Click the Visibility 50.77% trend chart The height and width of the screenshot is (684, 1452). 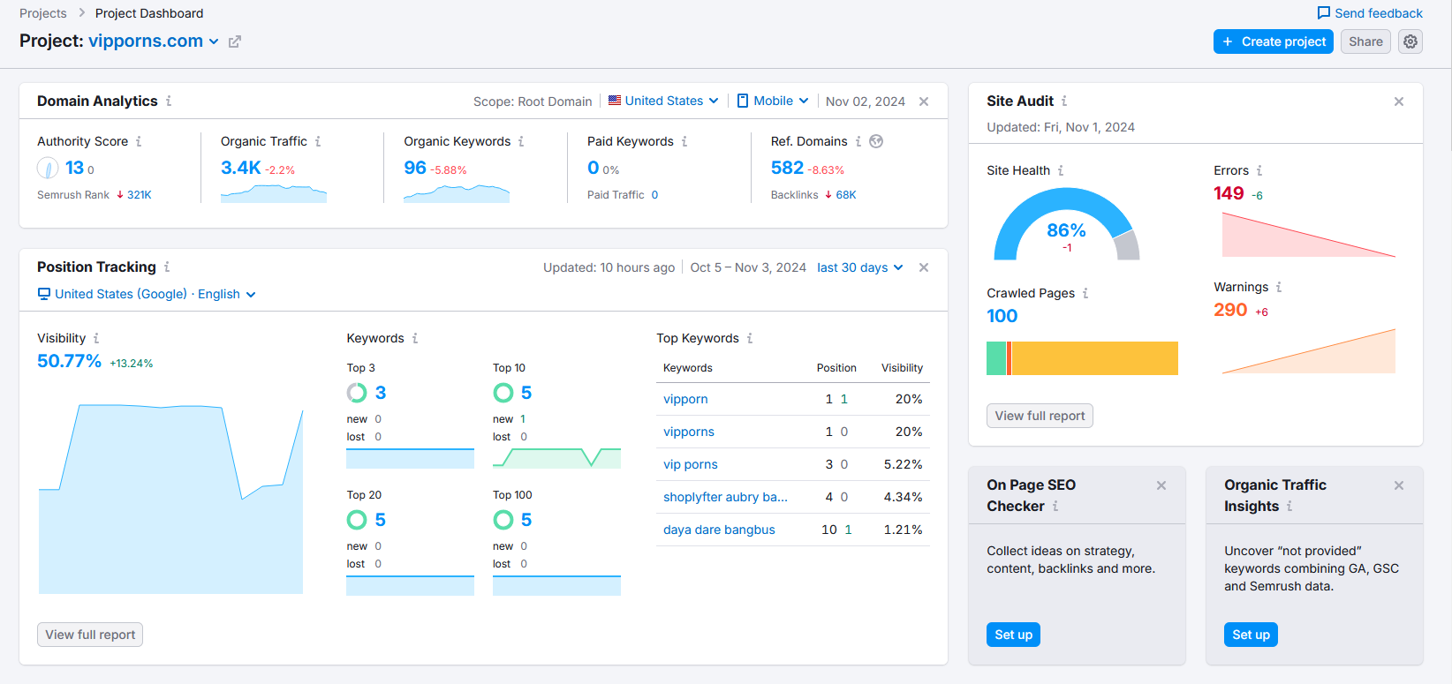click(x=170, y=499)
